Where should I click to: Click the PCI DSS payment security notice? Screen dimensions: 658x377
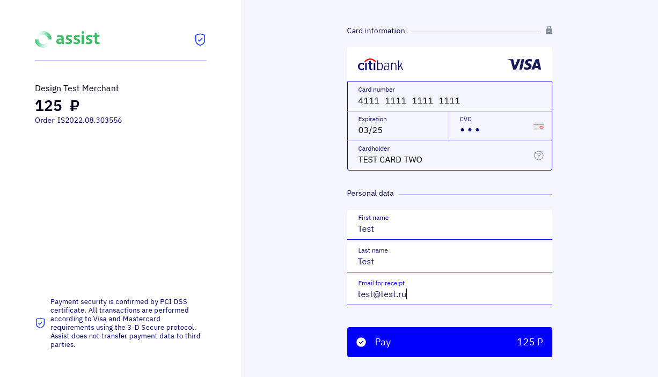pyautogui.click(x=125, y=323)
